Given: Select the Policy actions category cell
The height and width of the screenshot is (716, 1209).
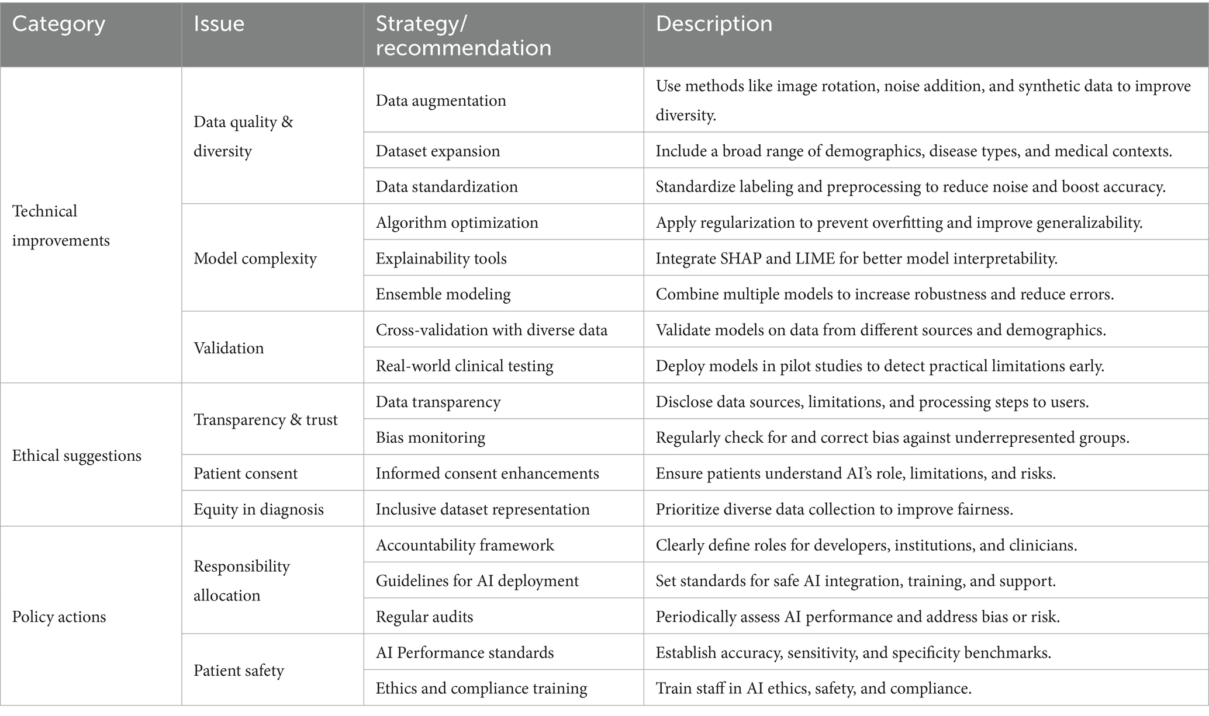Looking at the screenshot, I should [59, 617].
